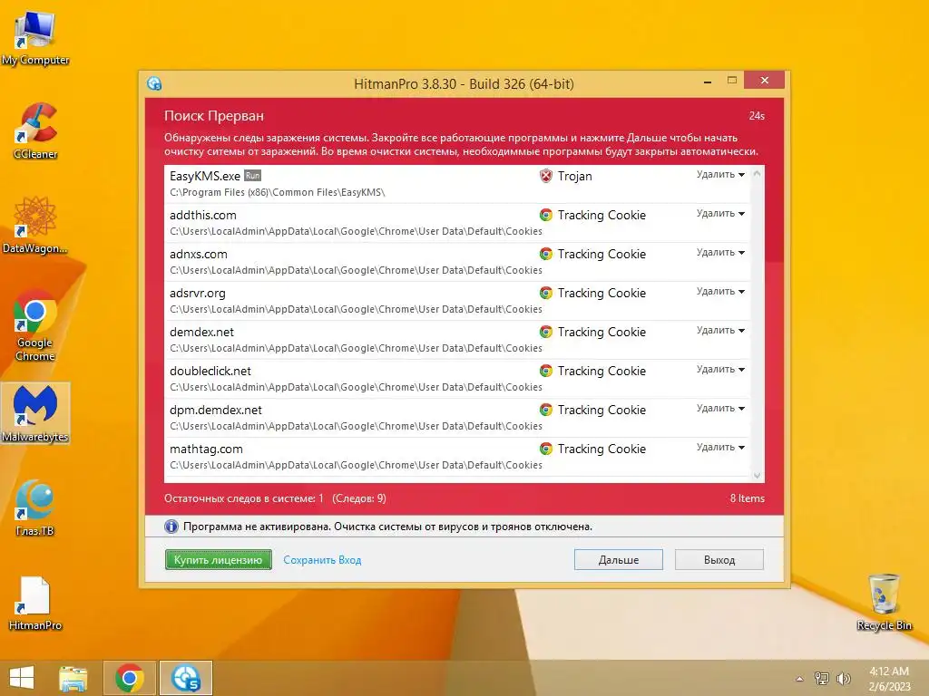The image size is (929, 696).
Task: Select the mathtag.com entry name
Action: tap(206, 449)
